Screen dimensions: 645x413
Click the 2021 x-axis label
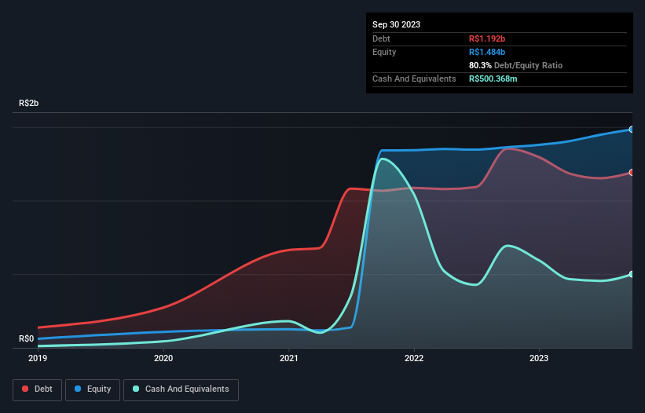[289, 358]
